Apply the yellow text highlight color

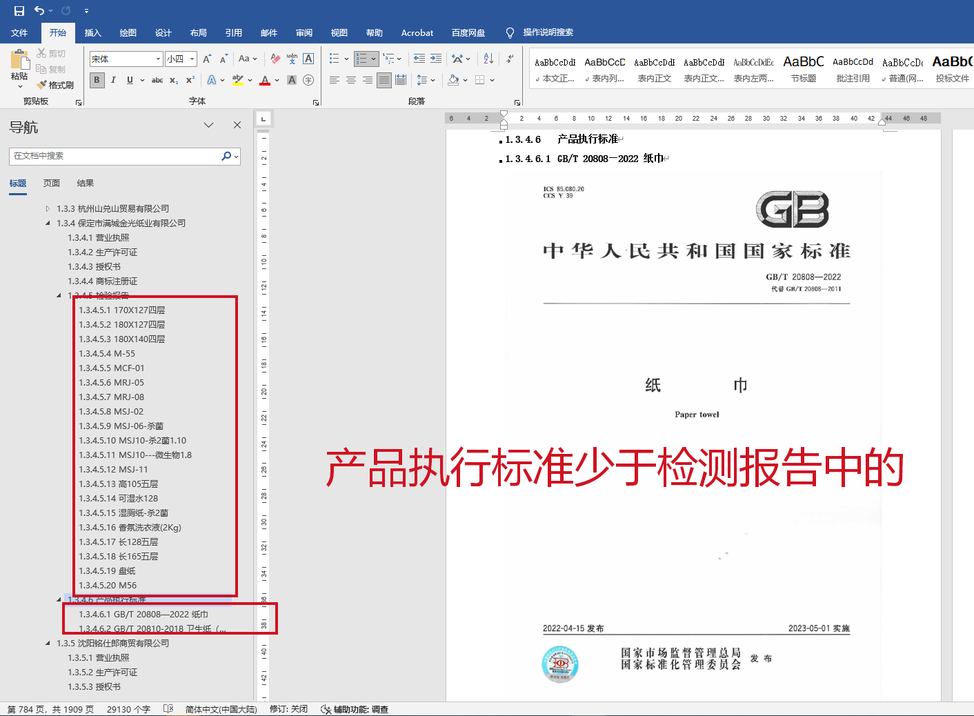[238, 80]
